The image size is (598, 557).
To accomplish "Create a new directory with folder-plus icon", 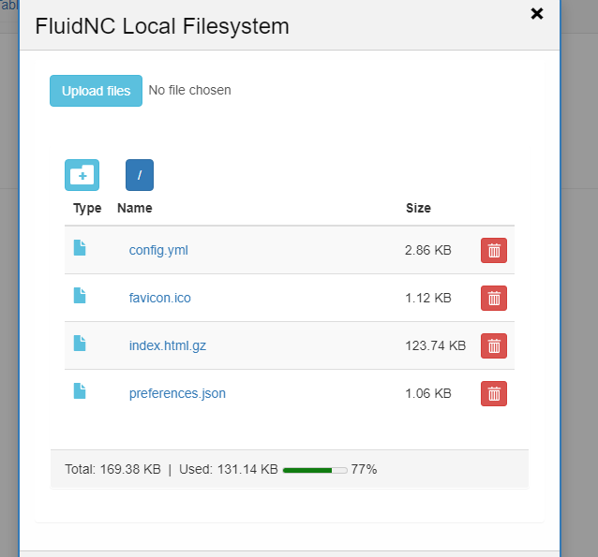I will pos(82,175).
